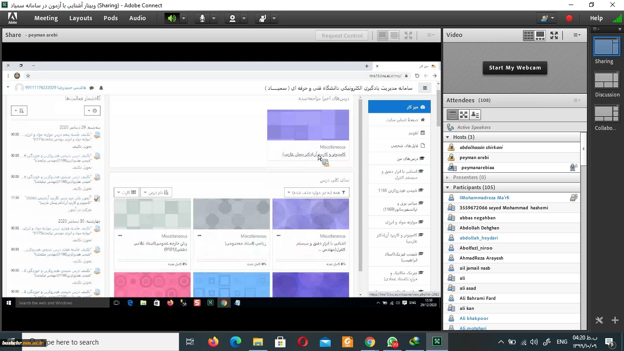This screenshot has height=351, width=624.
Task: Open the Share pod options menu
Action: click(x=431, y=35)
